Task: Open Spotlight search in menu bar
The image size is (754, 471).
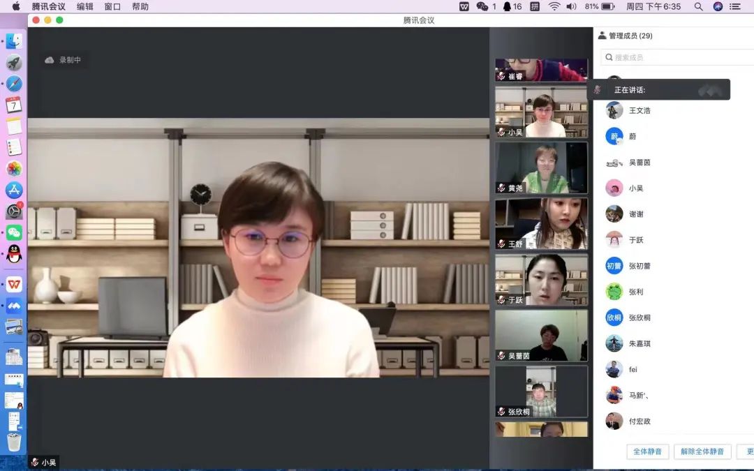Action: [x=698, y=6]
